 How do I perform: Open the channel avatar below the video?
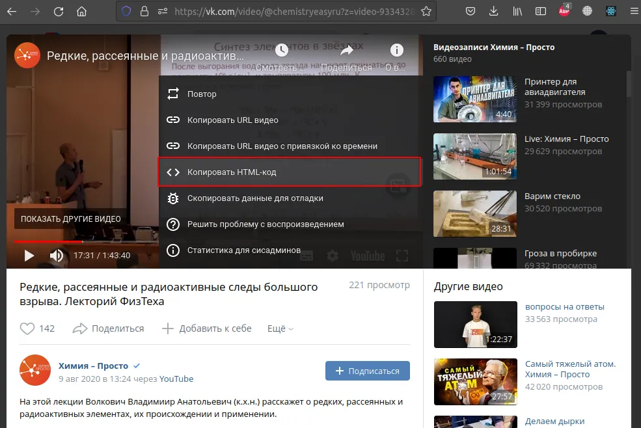35,370
